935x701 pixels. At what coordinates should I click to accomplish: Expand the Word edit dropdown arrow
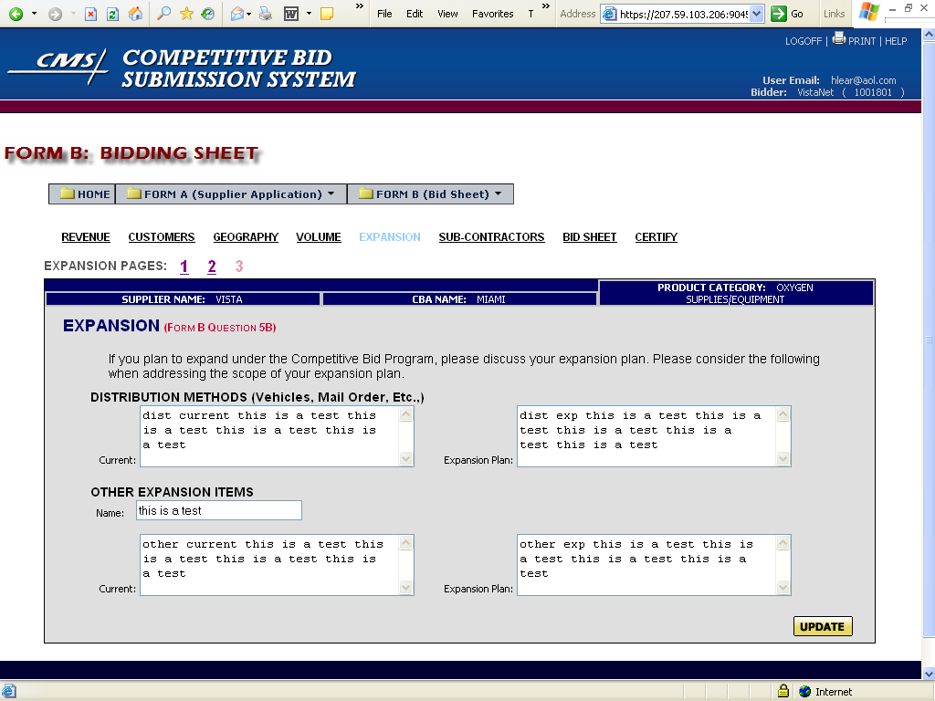[309, 14]
